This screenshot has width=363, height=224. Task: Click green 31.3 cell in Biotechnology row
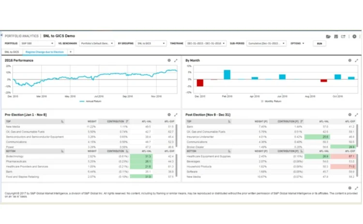[141, 156]
